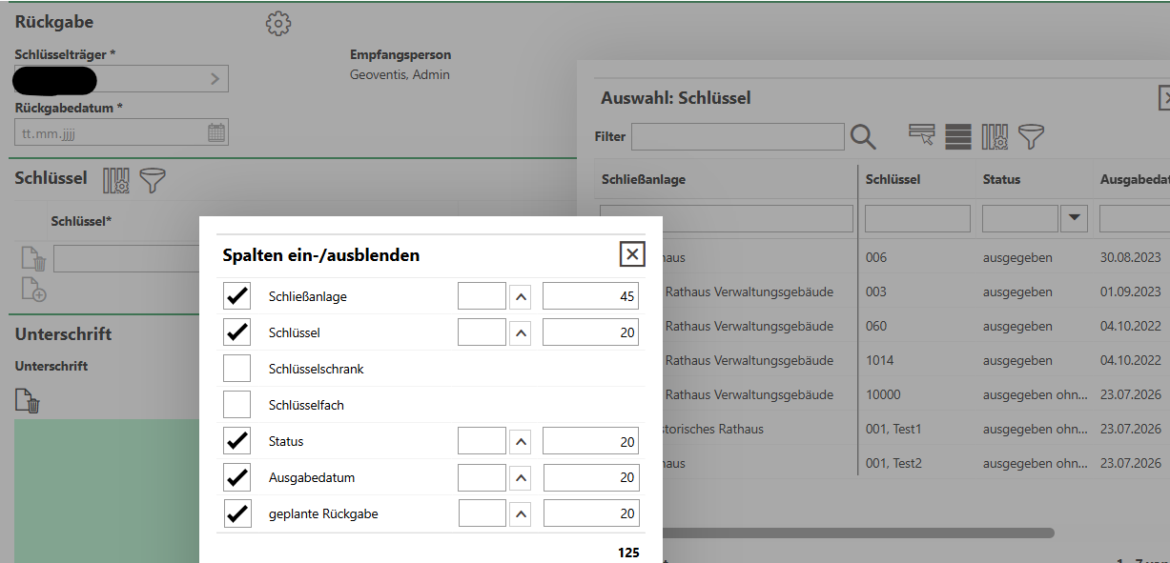Open the Schlüsselträger selection chevron

pyautogui.click(x=216, y=79)
